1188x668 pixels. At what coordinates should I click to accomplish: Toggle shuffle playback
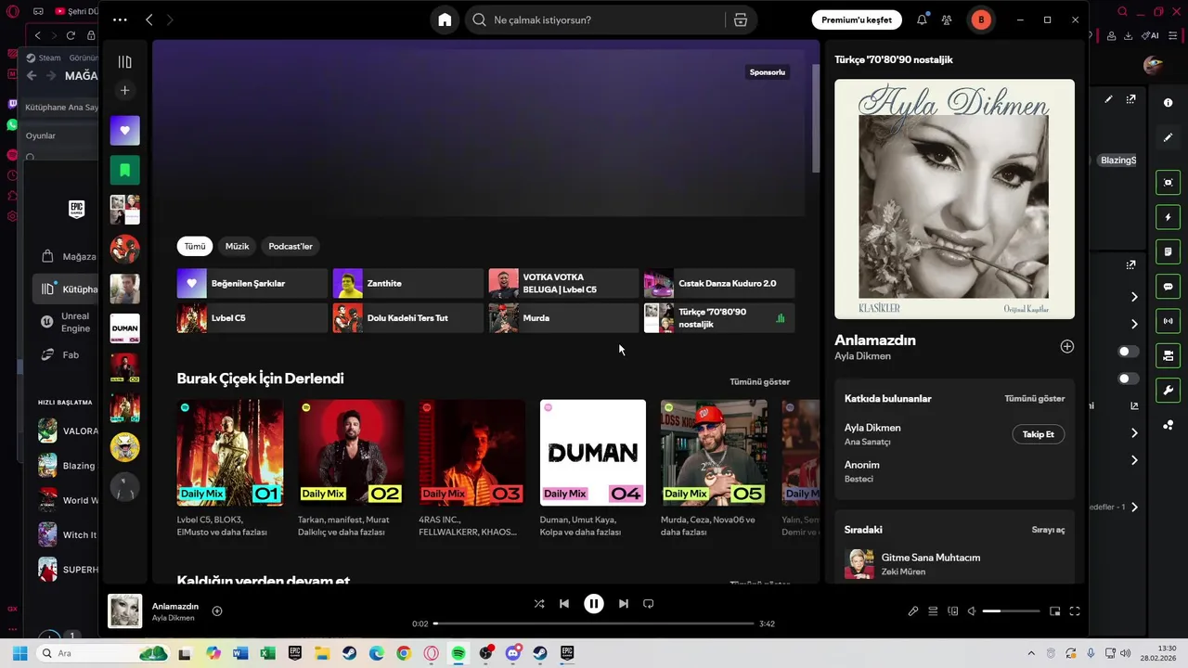click(538, 603)
